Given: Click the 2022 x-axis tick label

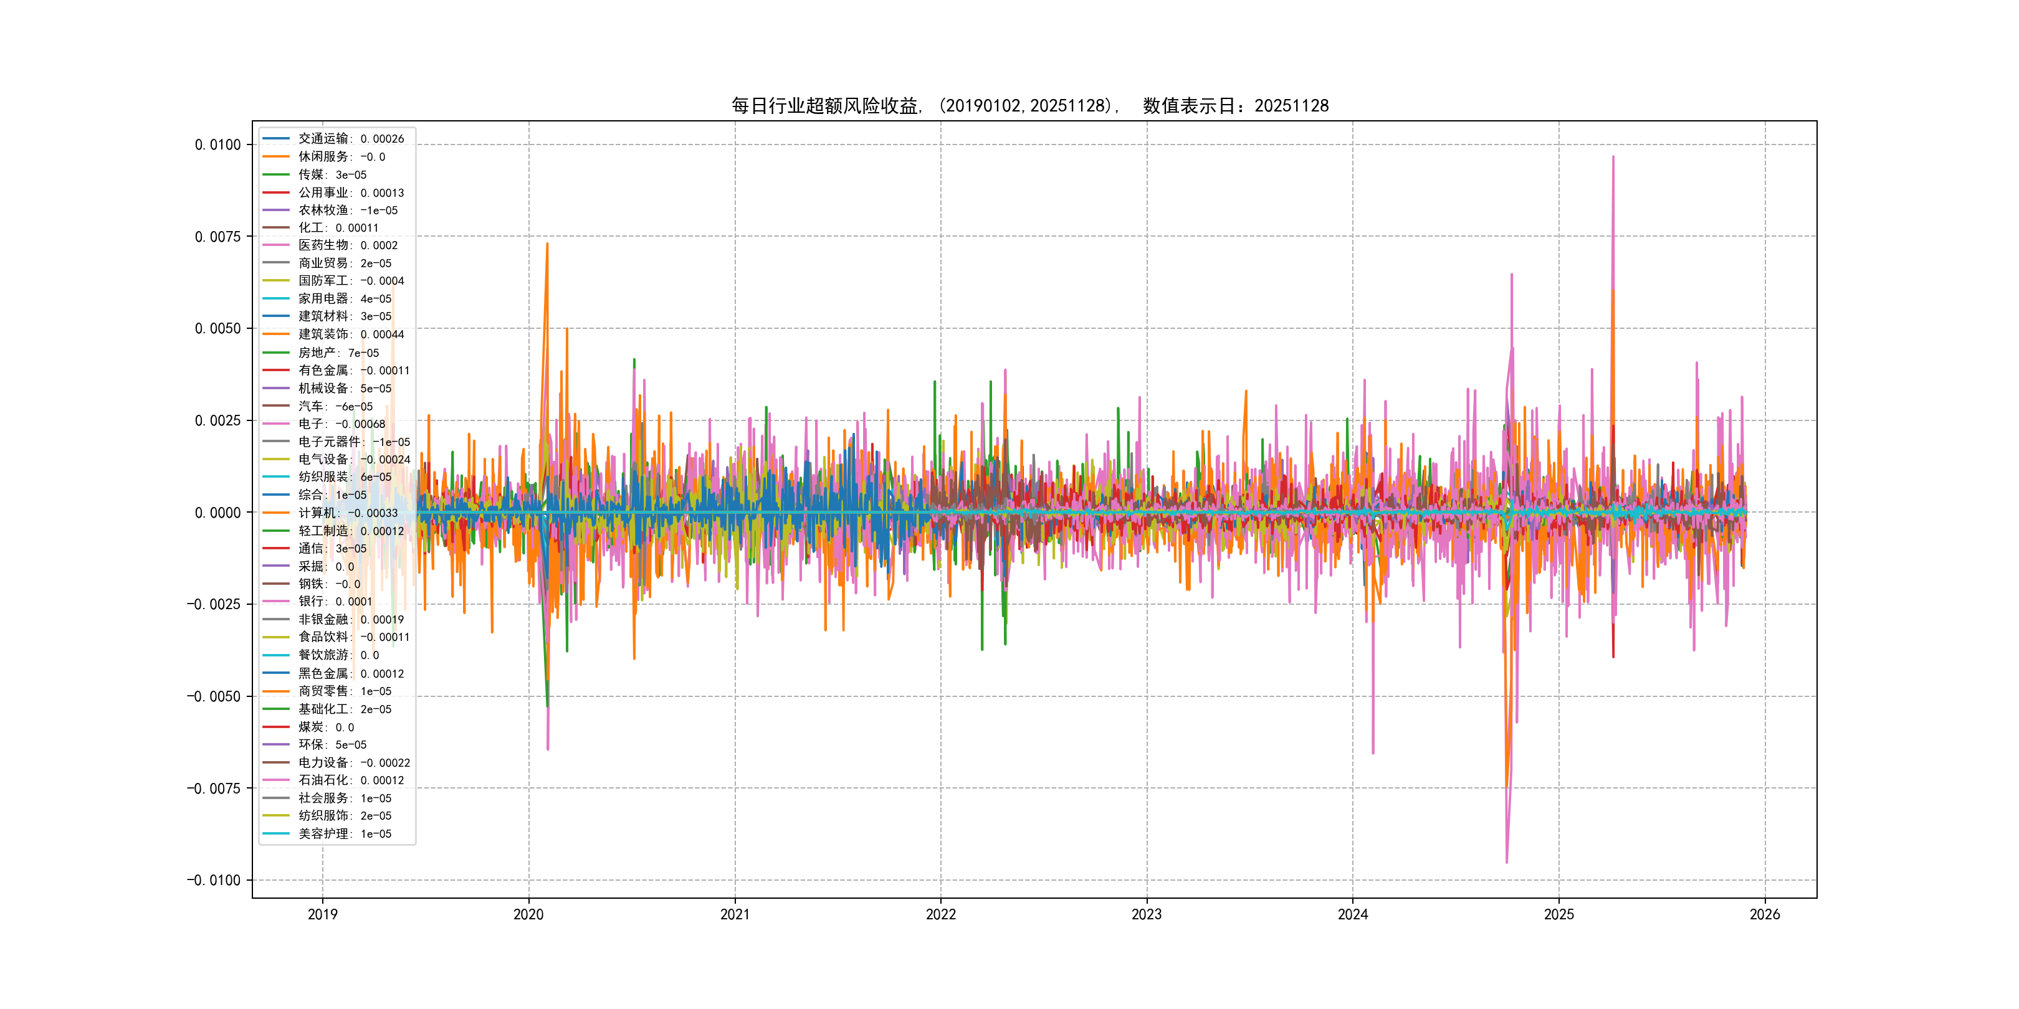Looking at the screenshot, I should 940,914.
